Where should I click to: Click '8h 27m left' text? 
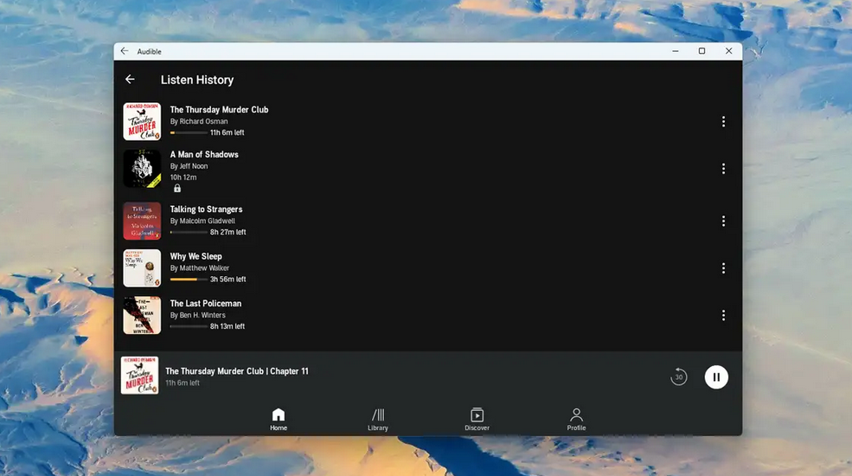(228, 232)
